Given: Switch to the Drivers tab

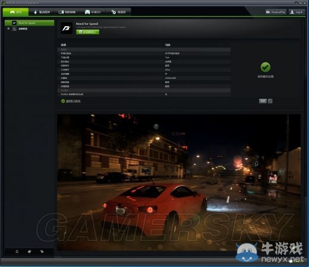Looking at the screenshot, I should tap(42, 12).
